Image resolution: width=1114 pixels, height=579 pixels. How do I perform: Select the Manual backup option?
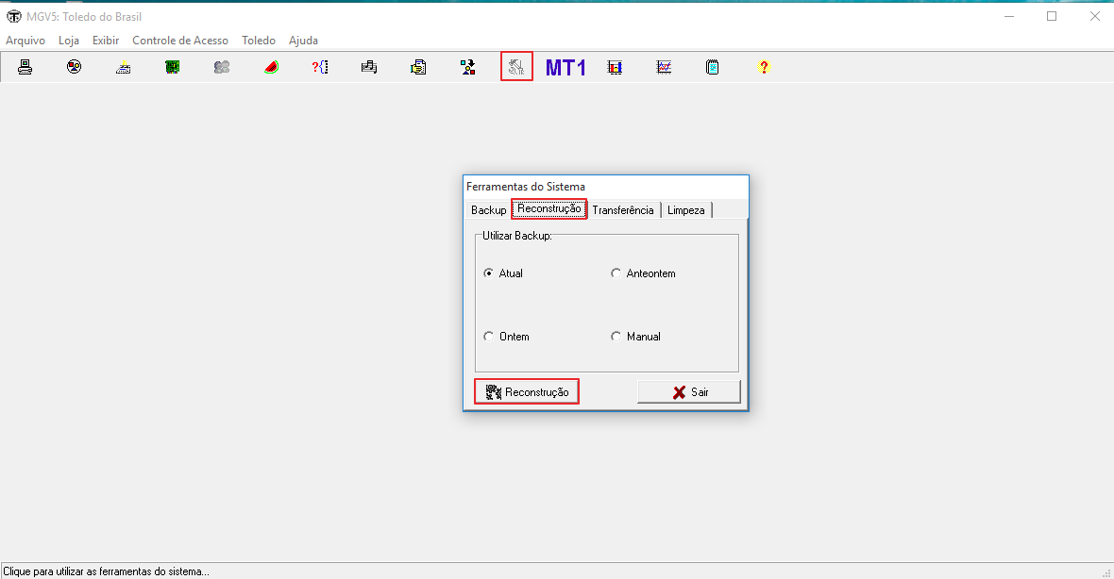pyautogui.click(x=616, y=337)
